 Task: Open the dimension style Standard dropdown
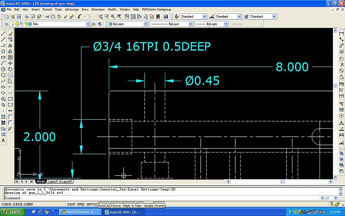click(239, 16)
